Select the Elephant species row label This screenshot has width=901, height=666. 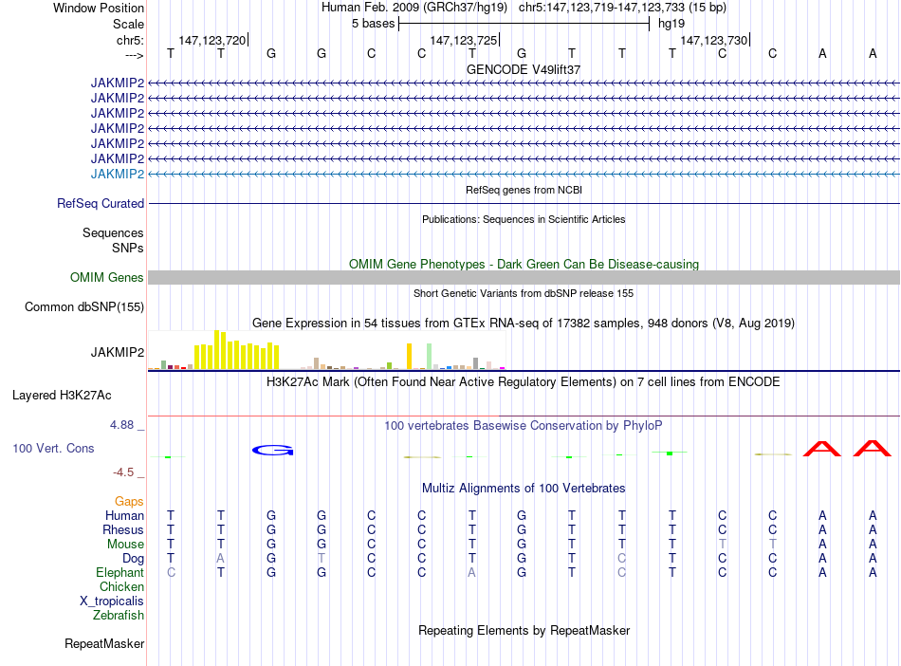click(120, 573)
